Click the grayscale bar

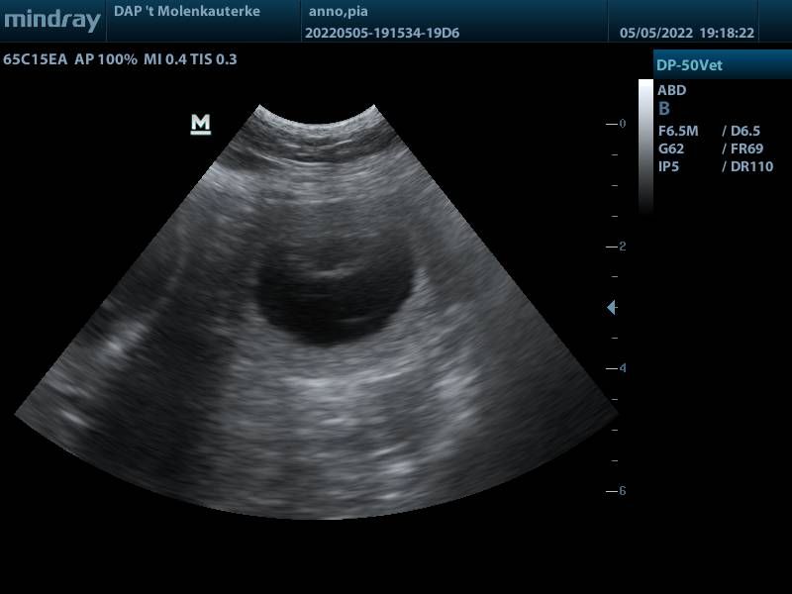point(645,146)
